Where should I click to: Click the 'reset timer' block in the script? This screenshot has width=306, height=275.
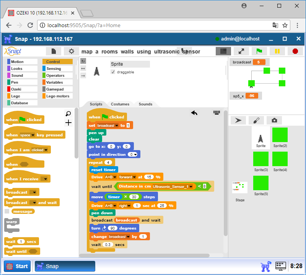[104, 170]
